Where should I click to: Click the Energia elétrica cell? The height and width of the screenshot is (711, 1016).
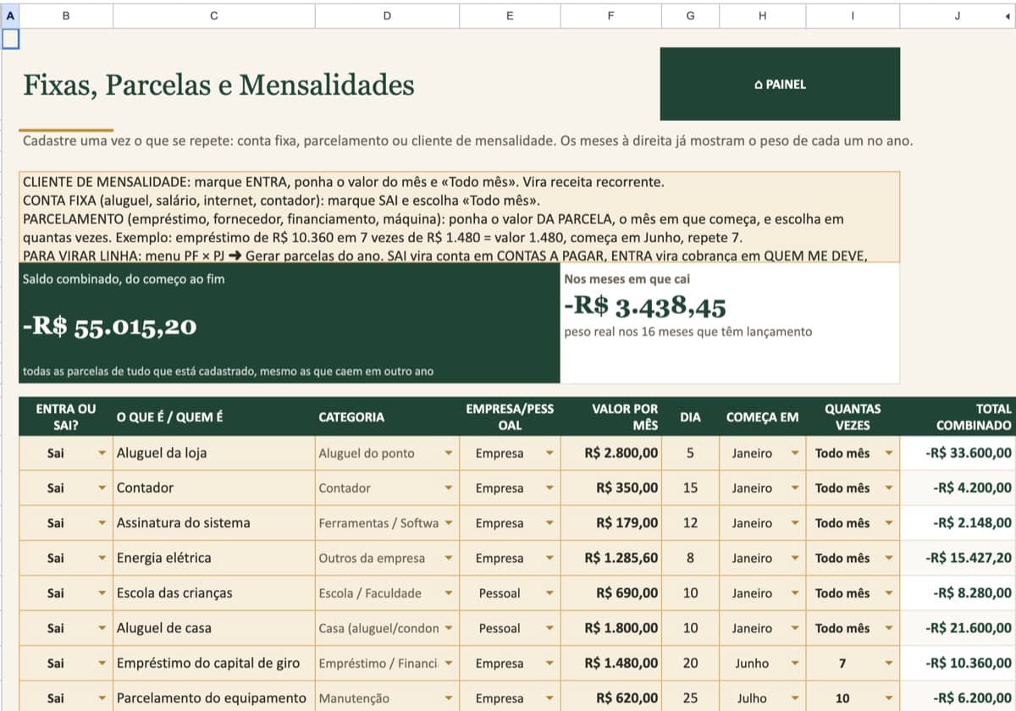pos(213,559)
